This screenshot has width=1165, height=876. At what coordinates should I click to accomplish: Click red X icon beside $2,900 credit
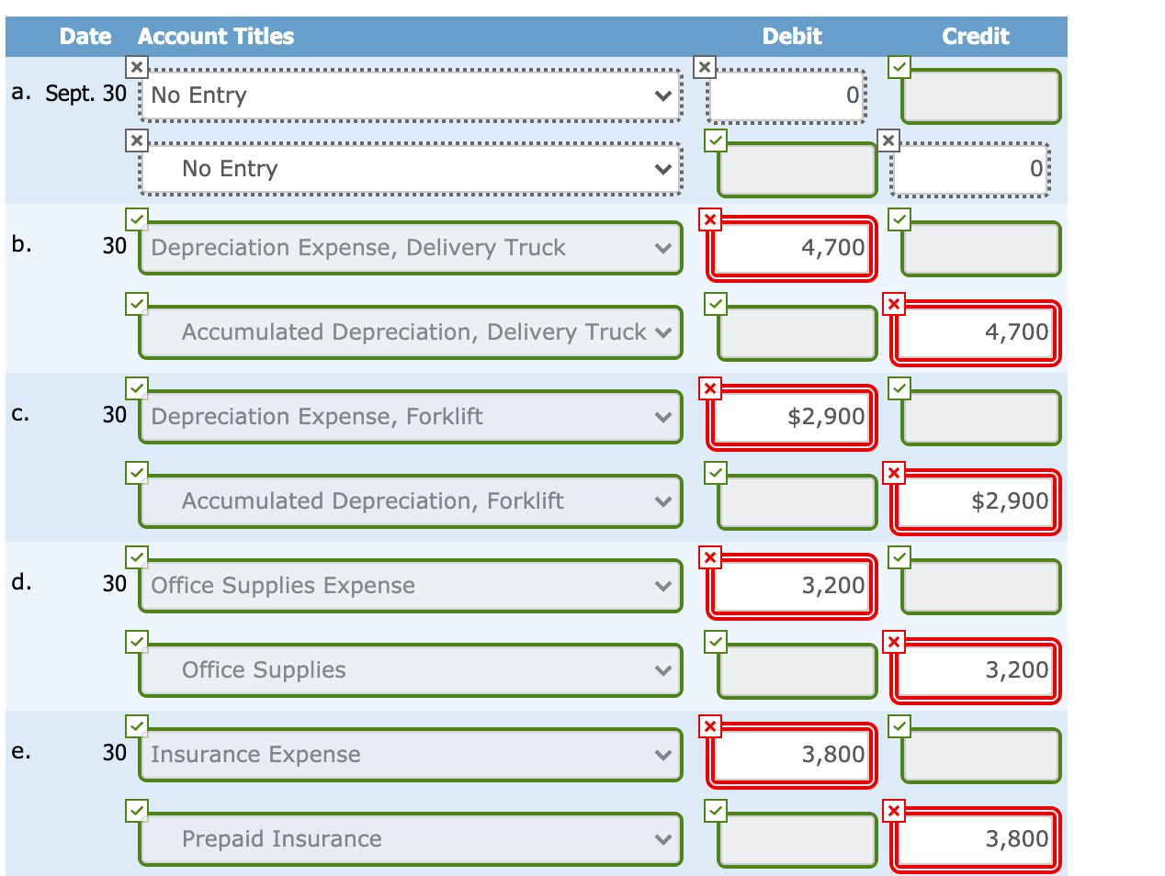click(x=893, y=473)
